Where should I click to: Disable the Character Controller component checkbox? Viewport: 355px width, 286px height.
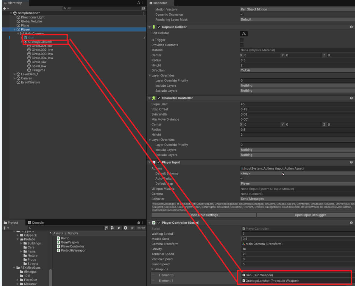(x=159, y=98)
